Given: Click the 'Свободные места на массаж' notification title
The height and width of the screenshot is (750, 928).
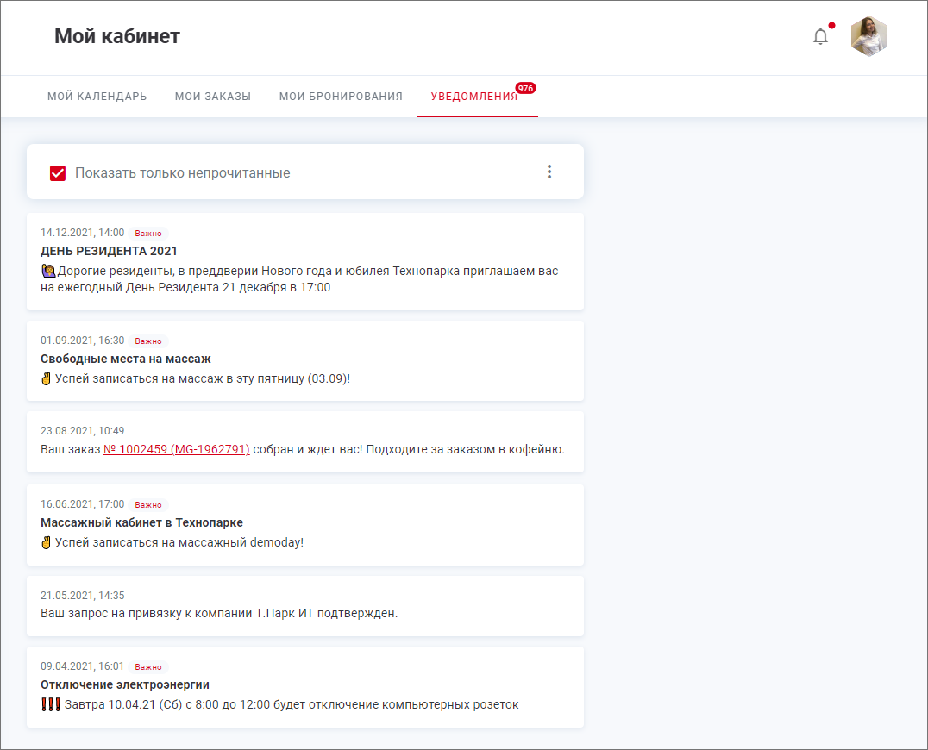Looking at the screenshot, I should (125, 359).
